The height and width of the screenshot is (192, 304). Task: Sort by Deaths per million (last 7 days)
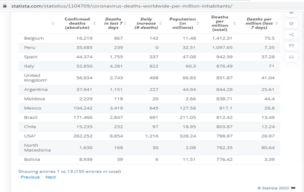point(259,23)
